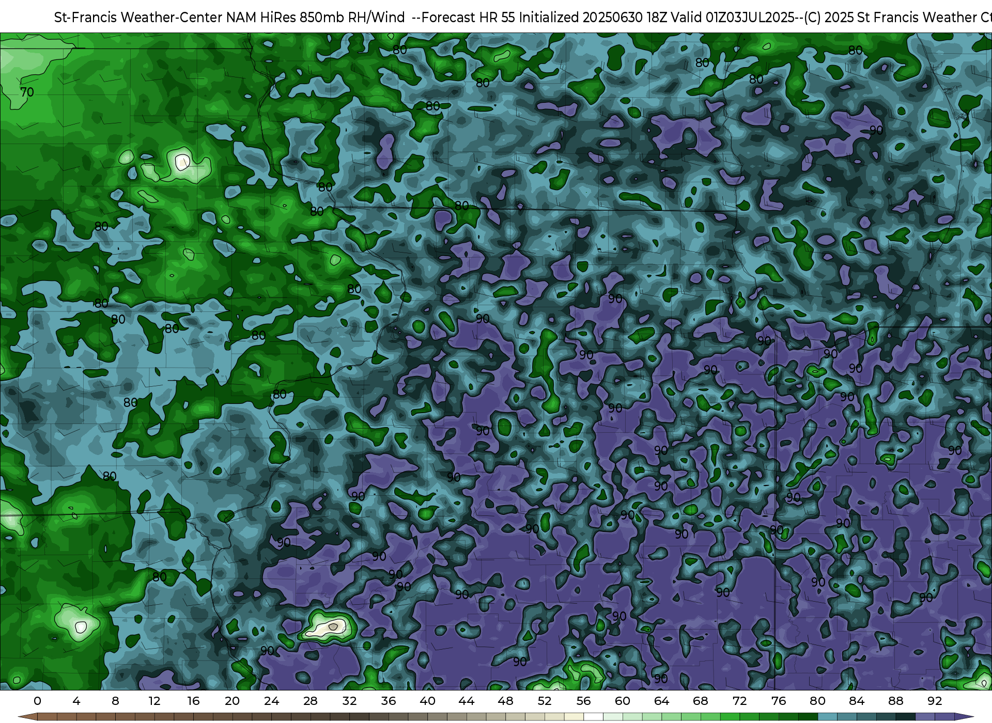Viewport: 992px width, 723px height.
Task: Click the light teal swatch beside value 80
Action: click(827, 717)
